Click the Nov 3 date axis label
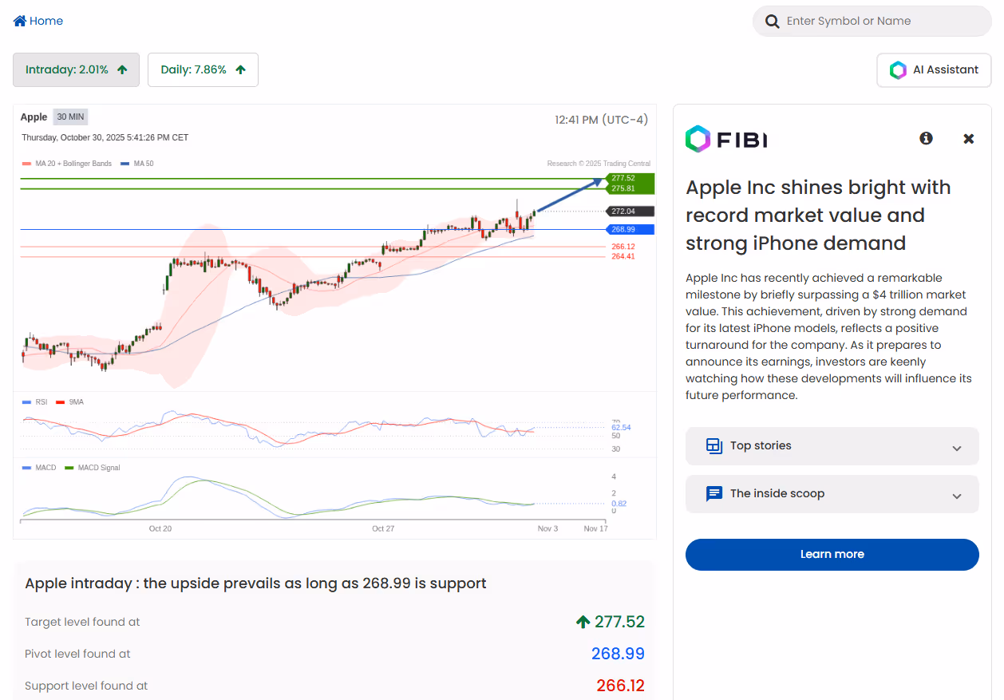Screen dimensions: 1004x700 pyautogui.click(x=547, y=528)
